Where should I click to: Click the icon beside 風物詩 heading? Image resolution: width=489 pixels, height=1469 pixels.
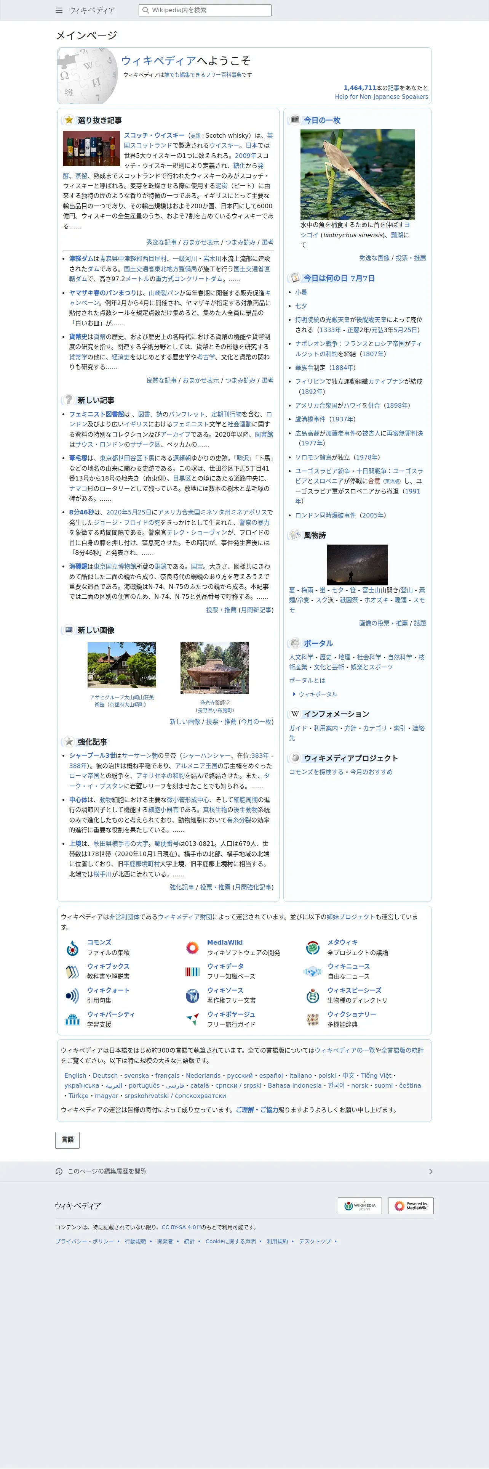[294, 534]
